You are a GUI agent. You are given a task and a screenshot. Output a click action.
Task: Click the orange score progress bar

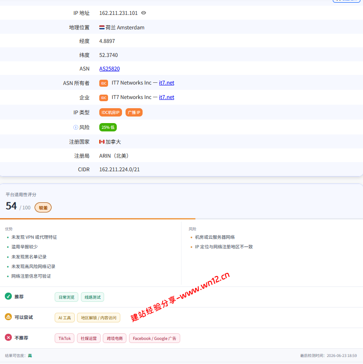pyautogui.click(x=98, y=219)
